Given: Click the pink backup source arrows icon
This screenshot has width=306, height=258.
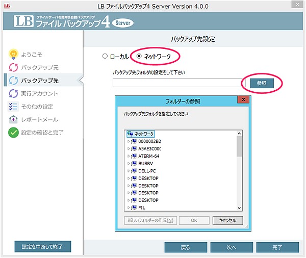Looking at the screenshot, I should (x=13, y=67).
